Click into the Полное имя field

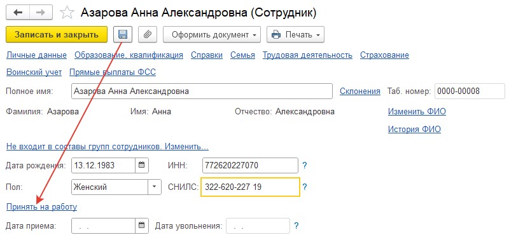click(202, 91)
